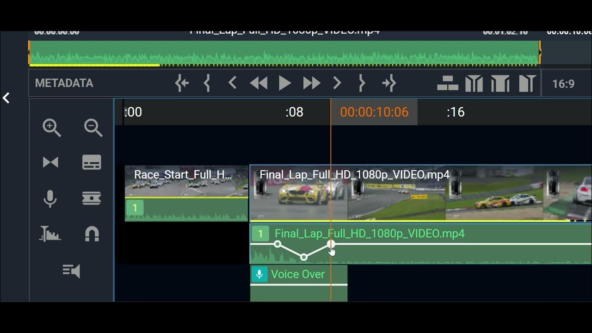Open the METADATA panel
This screenshot has height=333, width=592.
point(64,83)
